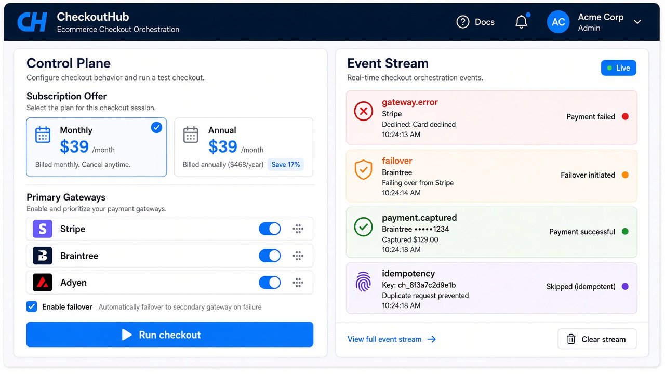Turn off the Braintree gateway switch
Image resolution: width=665 pixels, height=374 pixels.
pos(270,256)
